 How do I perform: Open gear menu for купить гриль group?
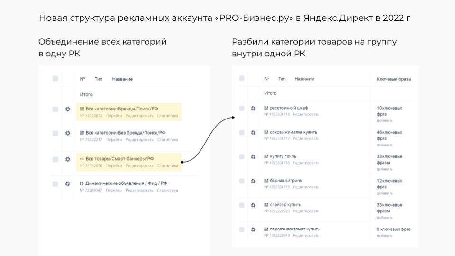tap(253, 157)
